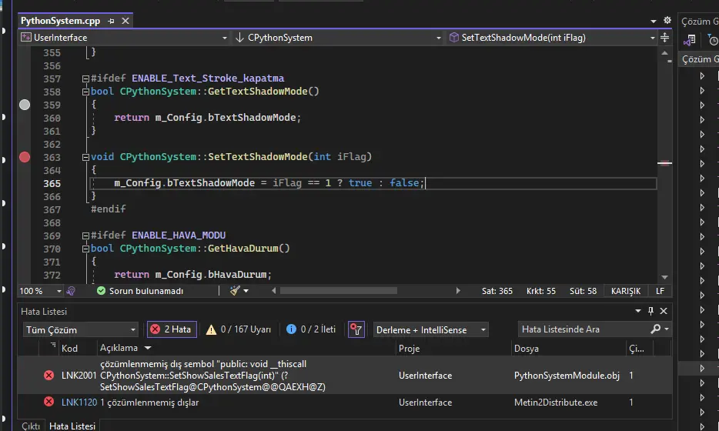Open the code cleanup dropdown arrow
Viewport: 719px width, 431px height.
coord(246,291)
